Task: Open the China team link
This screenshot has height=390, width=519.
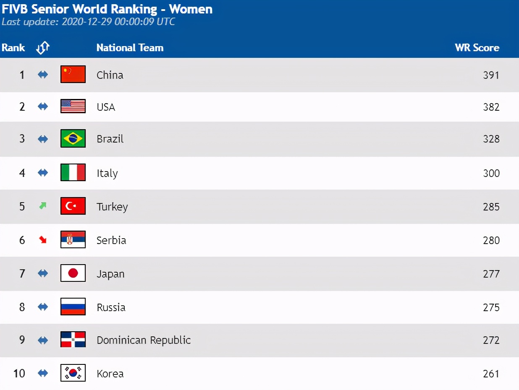Action: tap(110, 75)
